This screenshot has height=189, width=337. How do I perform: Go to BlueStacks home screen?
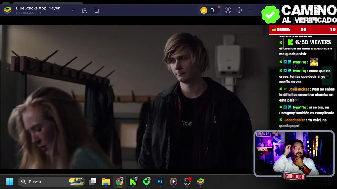click(85, 10)
